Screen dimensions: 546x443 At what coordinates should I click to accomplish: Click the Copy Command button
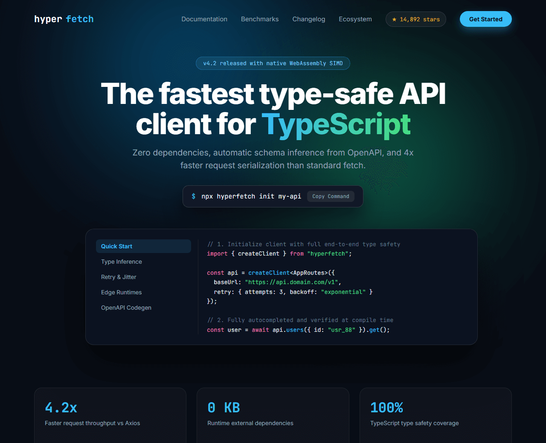pyautogui.click(x=331, y=196)
